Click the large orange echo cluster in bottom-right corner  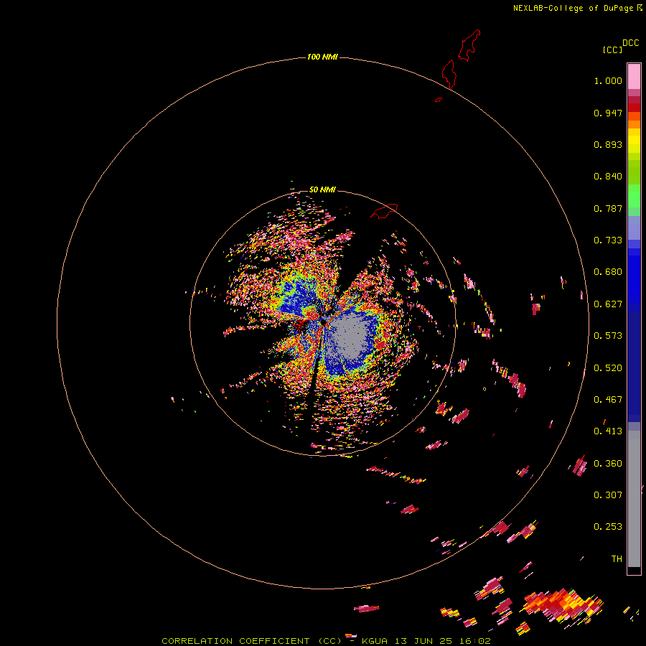(x=562, y=606)
